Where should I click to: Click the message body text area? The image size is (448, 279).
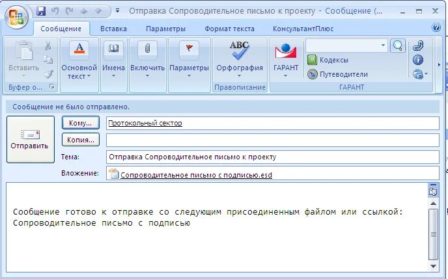(x=217, y=228)
